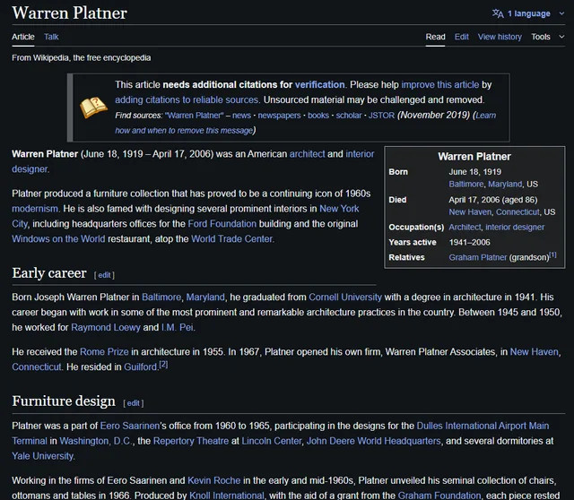Click Baltimore link in the infobox
The height and width of the screenshot is (500, 574).
pos(466,184)
